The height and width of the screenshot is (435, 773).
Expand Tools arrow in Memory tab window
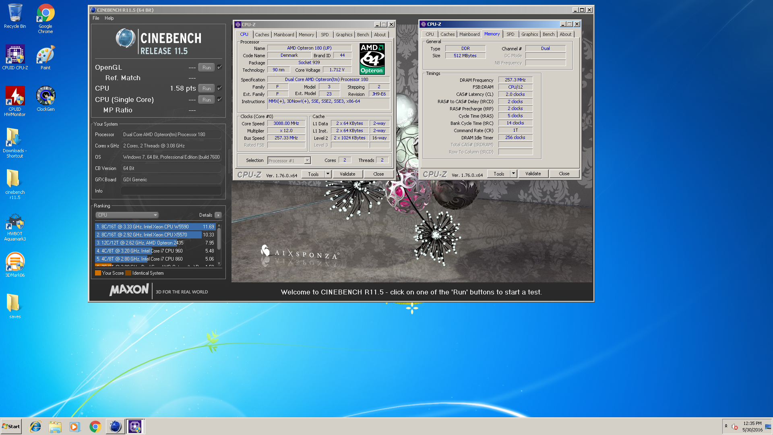point(513,174)
